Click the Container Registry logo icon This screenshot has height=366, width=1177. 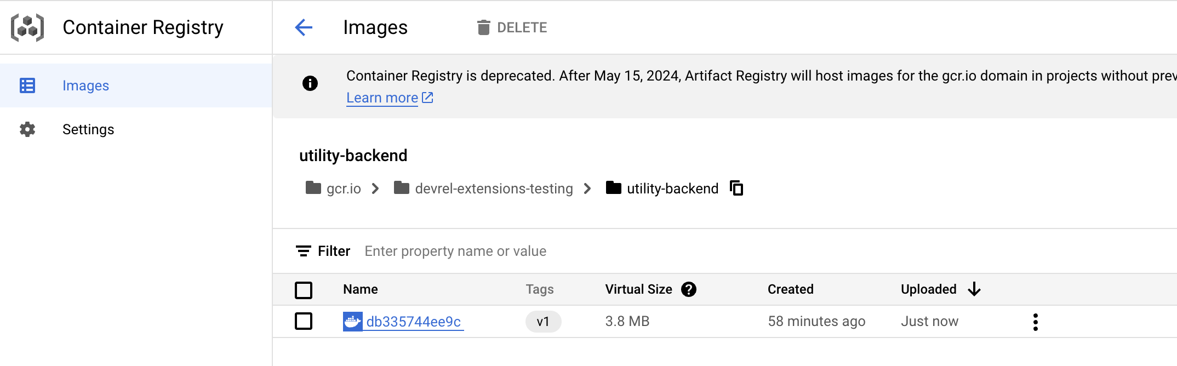click(x=27, y=27)
